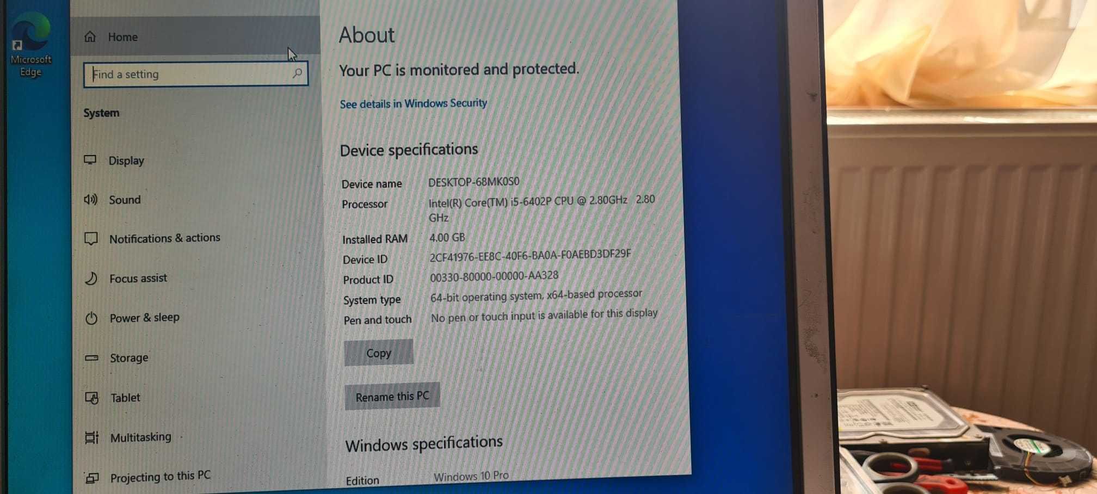The height and width of the screenshot is (494, 1097).
Task: Click the Focus assist moon icon
Action: point(91,278)
